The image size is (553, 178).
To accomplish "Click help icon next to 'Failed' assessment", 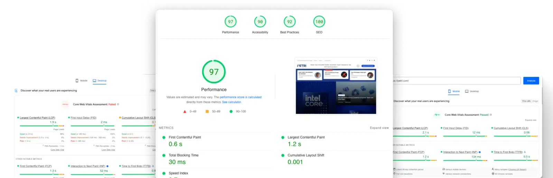I will coord(118,104).
